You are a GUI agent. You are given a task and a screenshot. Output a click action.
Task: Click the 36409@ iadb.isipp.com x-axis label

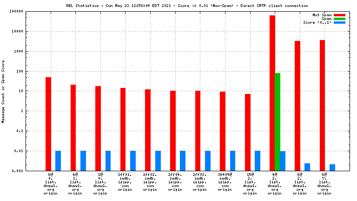click(x=225, y=183)
